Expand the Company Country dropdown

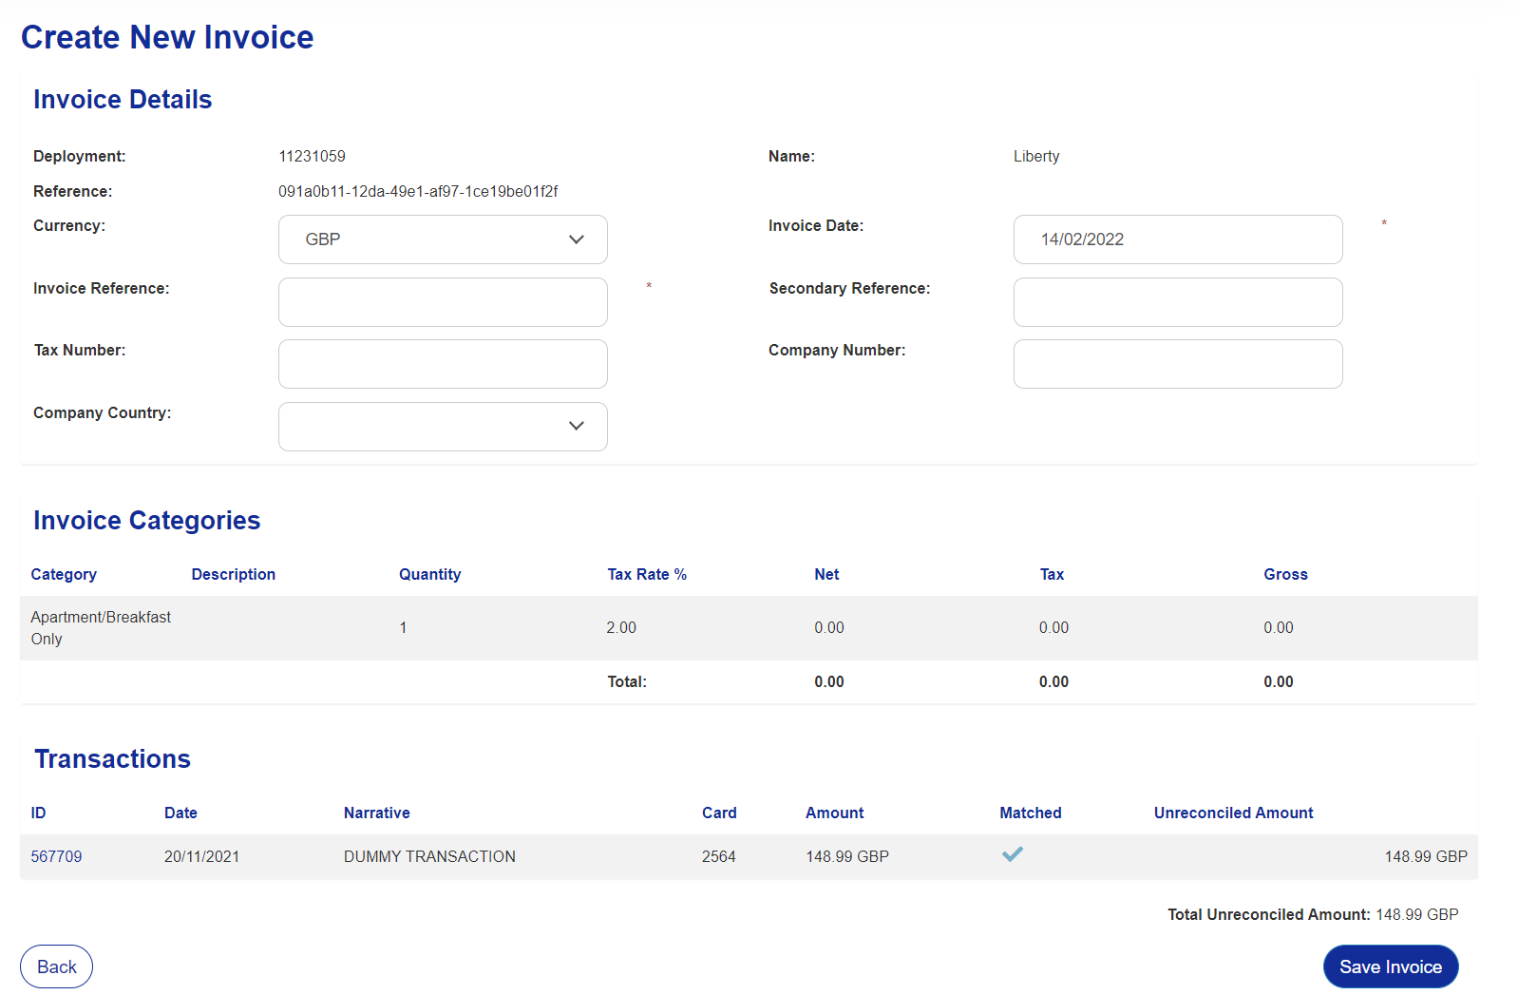pos(443,427)
